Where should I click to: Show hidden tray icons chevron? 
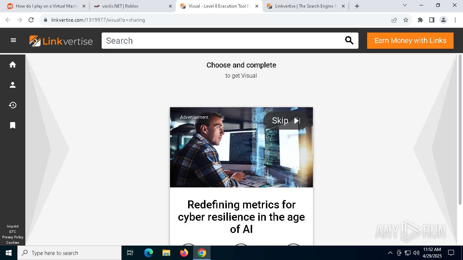(390, 253)
